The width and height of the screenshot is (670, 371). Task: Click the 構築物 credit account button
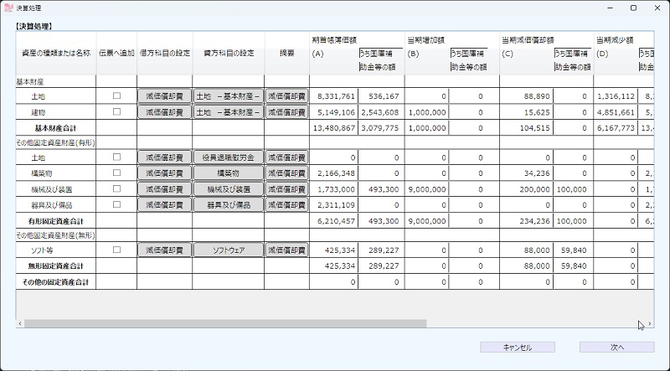[x=228, y=173]
